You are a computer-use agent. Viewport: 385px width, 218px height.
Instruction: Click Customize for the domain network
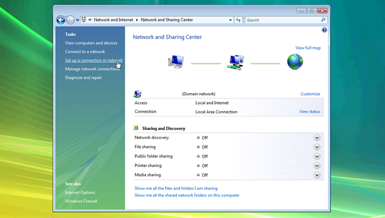(x=310, y=94)
